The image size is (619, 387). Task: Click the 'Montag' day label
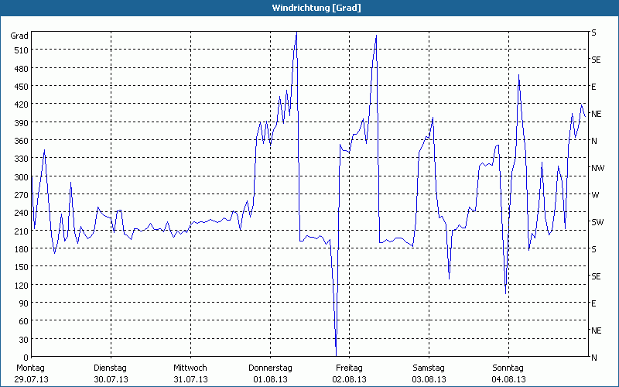[30, 368]
